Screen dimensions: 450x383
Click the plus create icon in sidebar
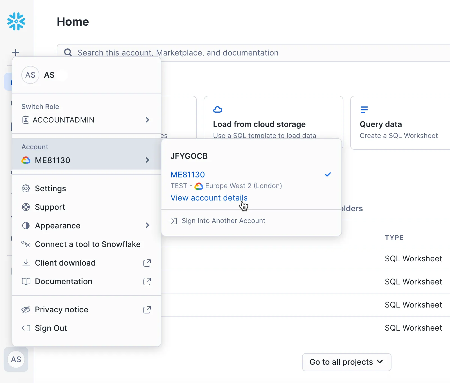tap(16, 52)
